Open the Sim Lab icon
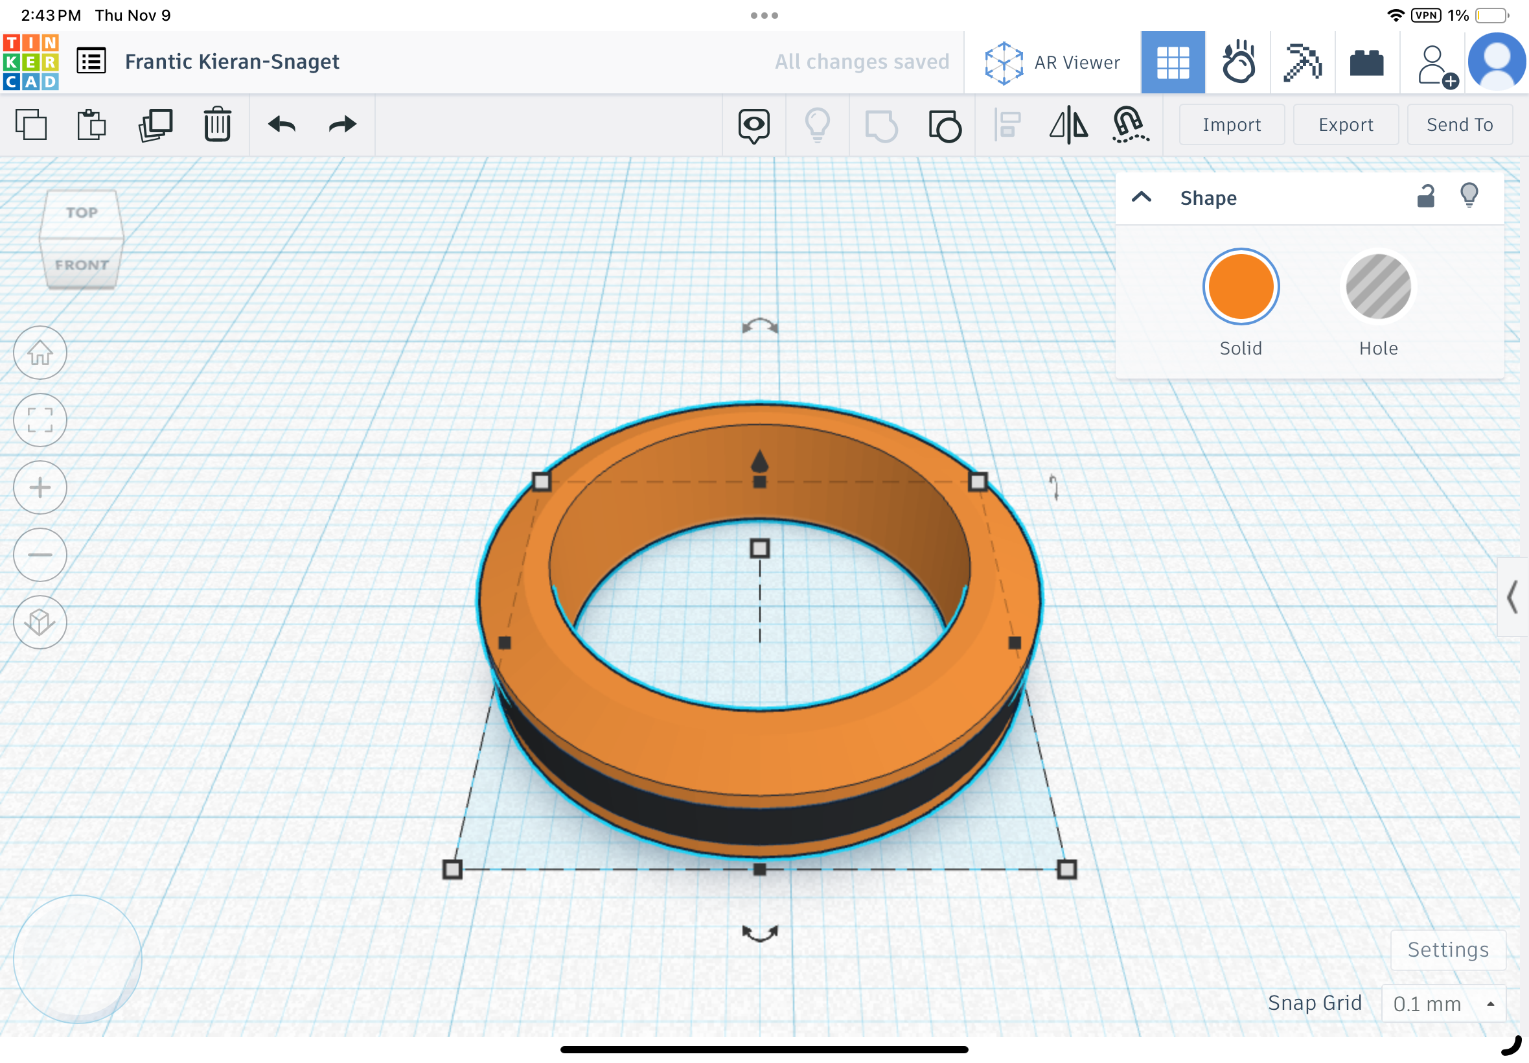Viewport: 1529px width, 1063px height. pos(1238,63)
